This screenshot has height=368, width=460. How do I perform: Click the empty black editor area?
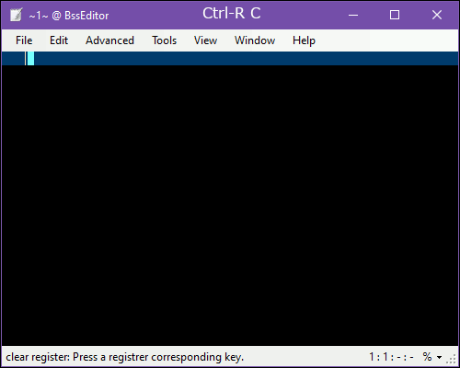[x=230, y=205]
